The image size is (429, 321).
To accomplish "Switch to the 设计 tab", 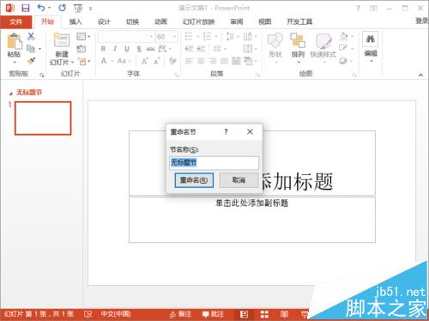I will [x=104, y=21].
